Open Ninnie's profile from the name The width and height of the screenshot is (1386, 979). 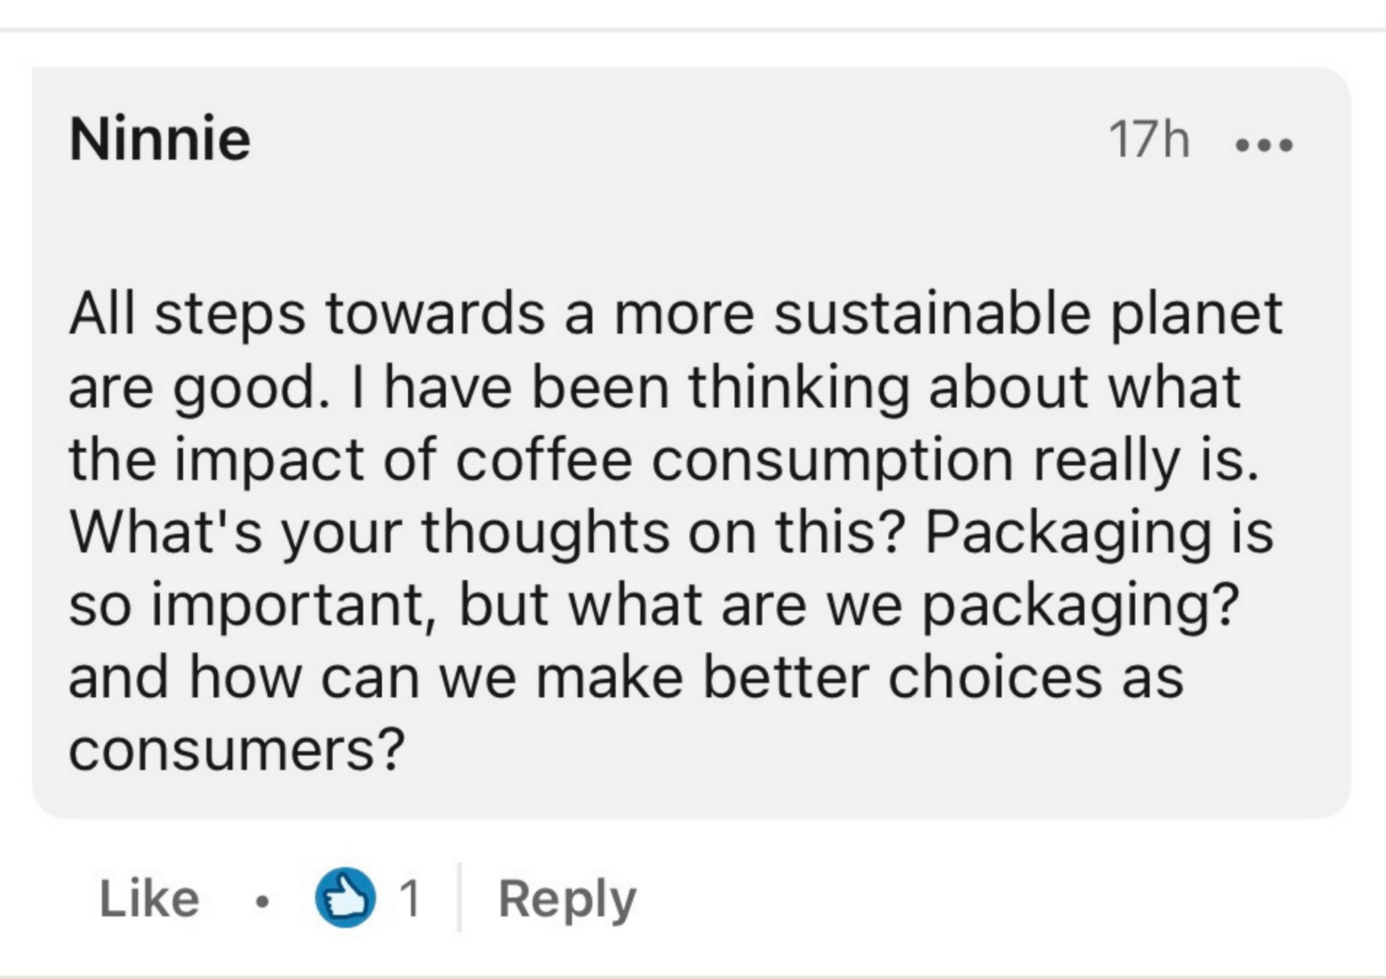tap(159, 139)
